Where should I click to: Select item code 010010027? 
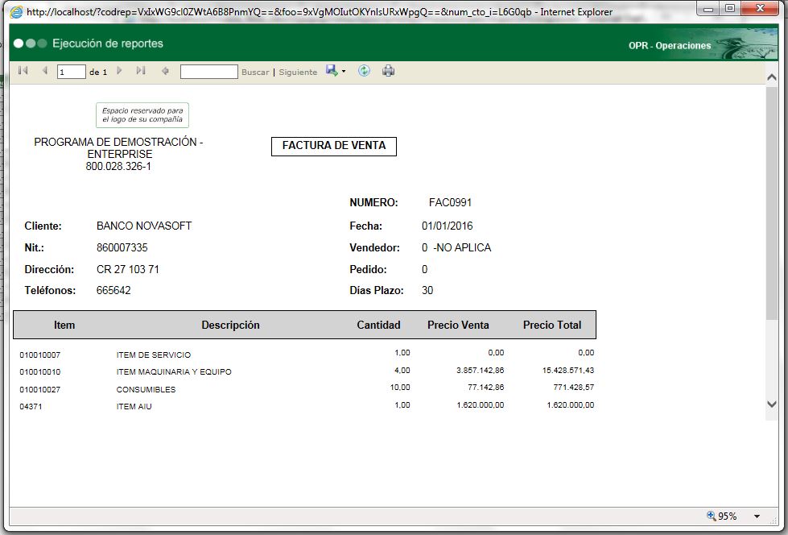point(39,389)
